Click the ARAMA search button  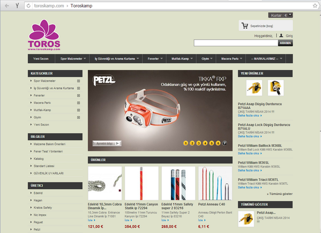286,43
